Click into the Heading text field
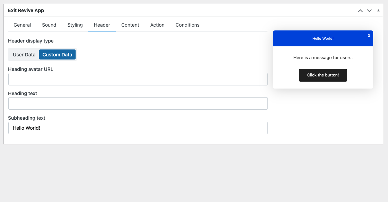388x202 pixels. pyautogui.click(x=138, y=103)
